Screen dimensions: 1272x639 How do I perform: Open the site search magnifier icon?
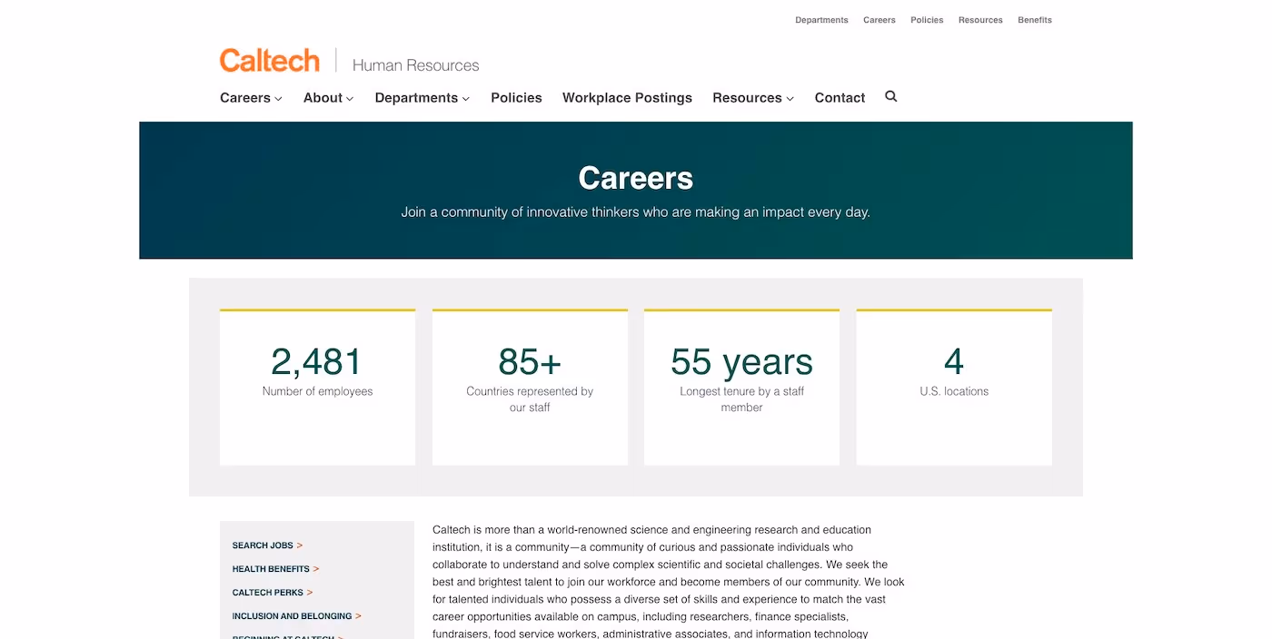coord(890,96)
